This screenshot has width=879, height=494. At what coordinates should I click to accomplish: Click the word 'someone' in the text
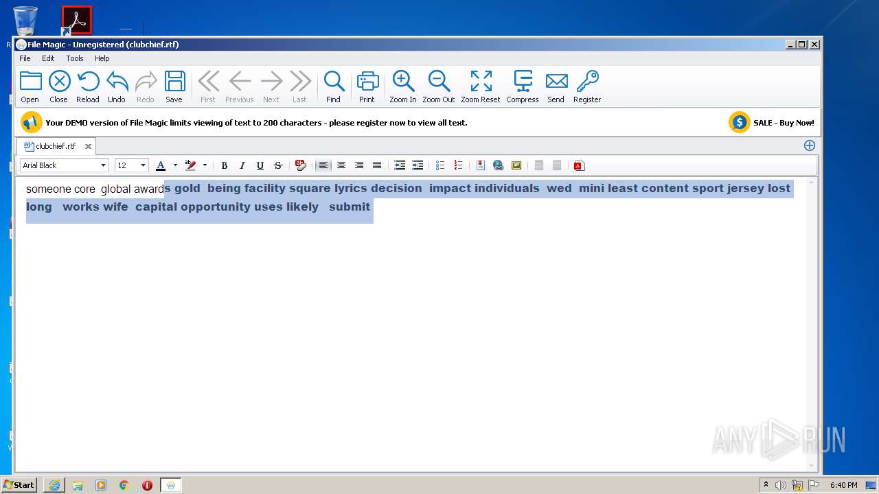[49, 189]
